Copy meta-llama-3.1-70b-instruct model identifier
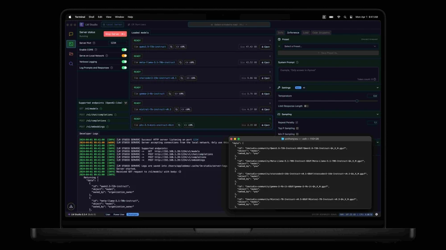This screenshot has height=250, width=446. 180,62
